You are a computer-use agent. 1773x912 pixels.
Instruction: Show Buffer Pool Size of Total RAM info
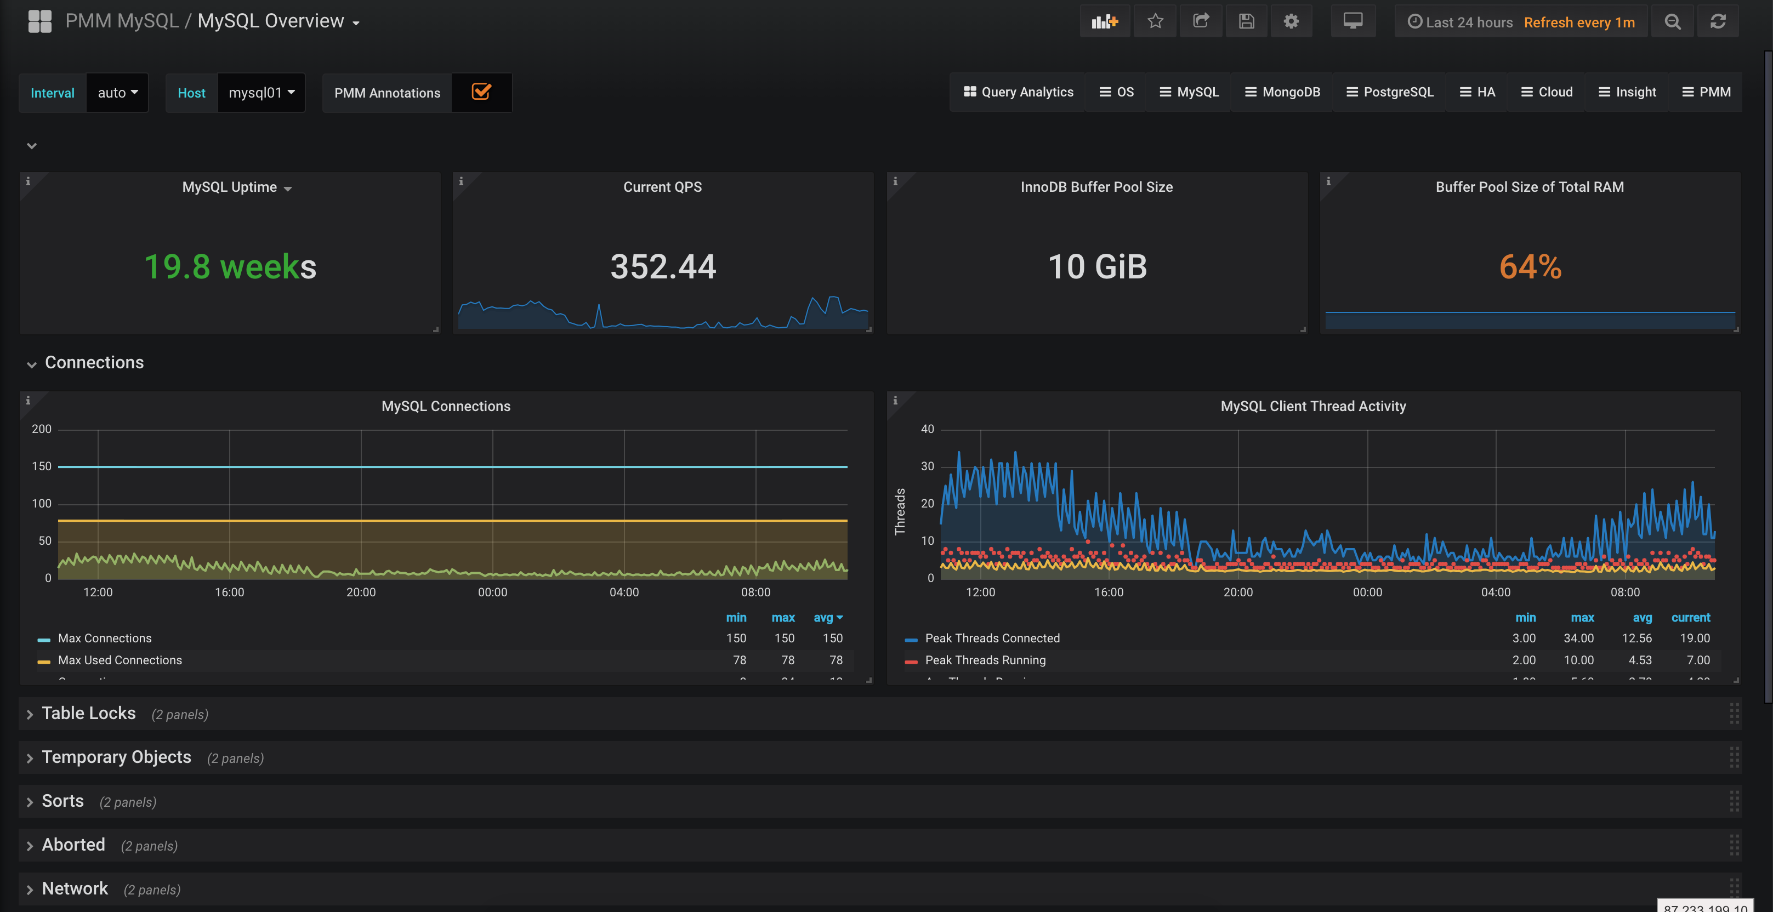click(1328, 181)
